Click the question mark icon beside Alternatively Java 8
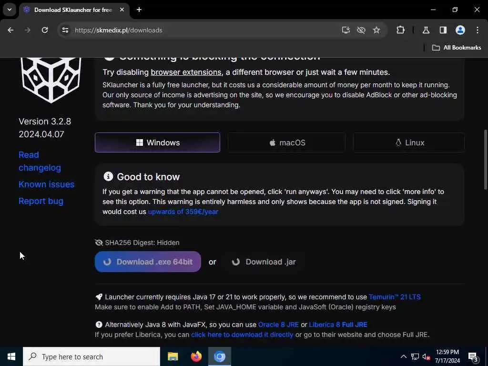The width and height of the screenshot is (488, 366). click(99, 325)
